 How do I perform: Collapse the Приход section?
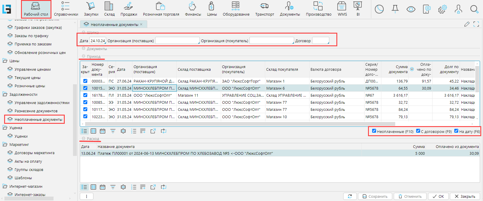click(x=84, y=56)
